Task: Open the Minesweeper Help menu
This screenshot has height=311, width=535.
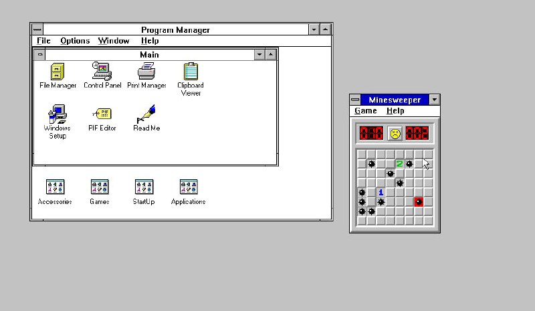Action: coord(395,110)
